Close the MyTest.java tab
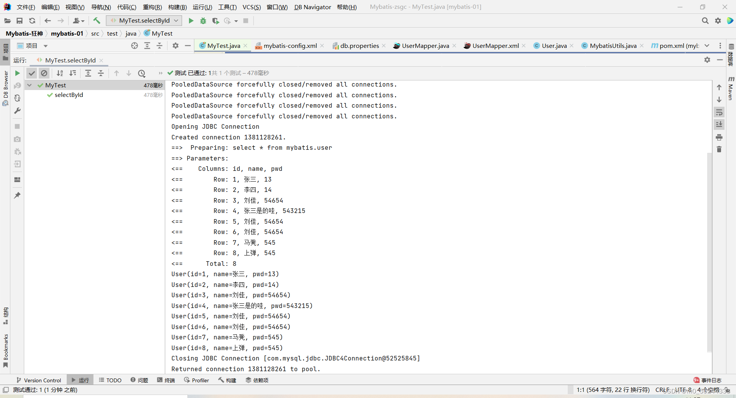This screenshot has height=398, width=736. (246, 46)
